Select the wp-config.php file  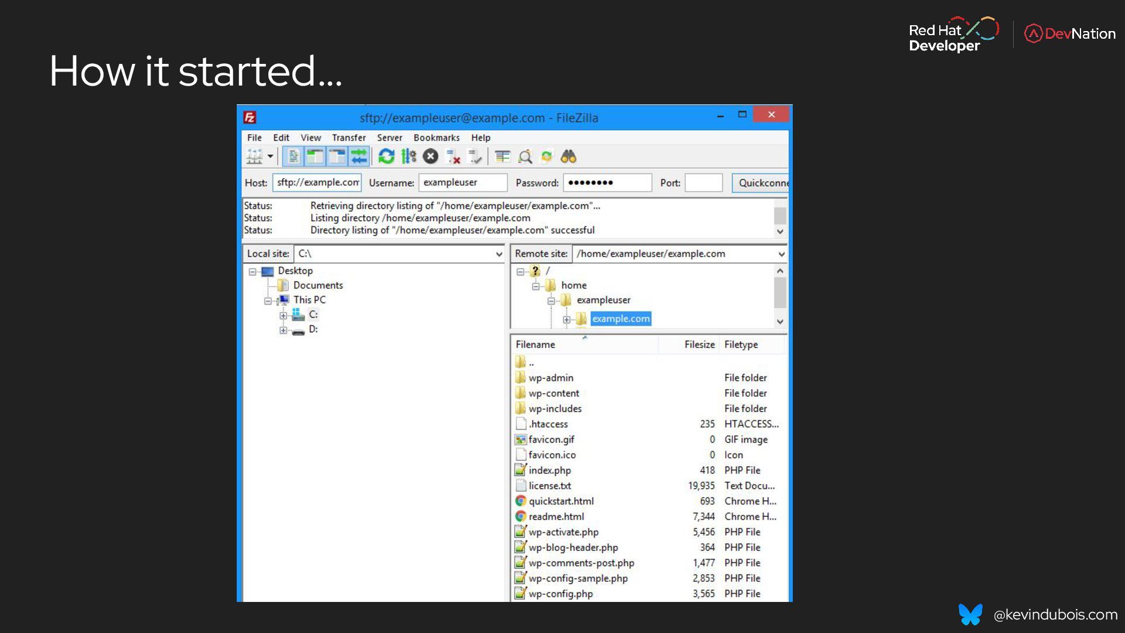pos(649,594)
